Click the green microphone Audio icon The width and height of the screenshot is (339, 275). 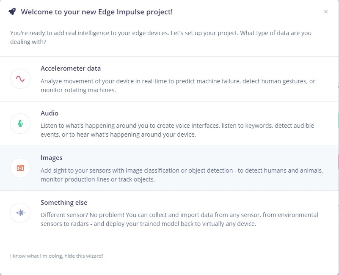[20, 124]
